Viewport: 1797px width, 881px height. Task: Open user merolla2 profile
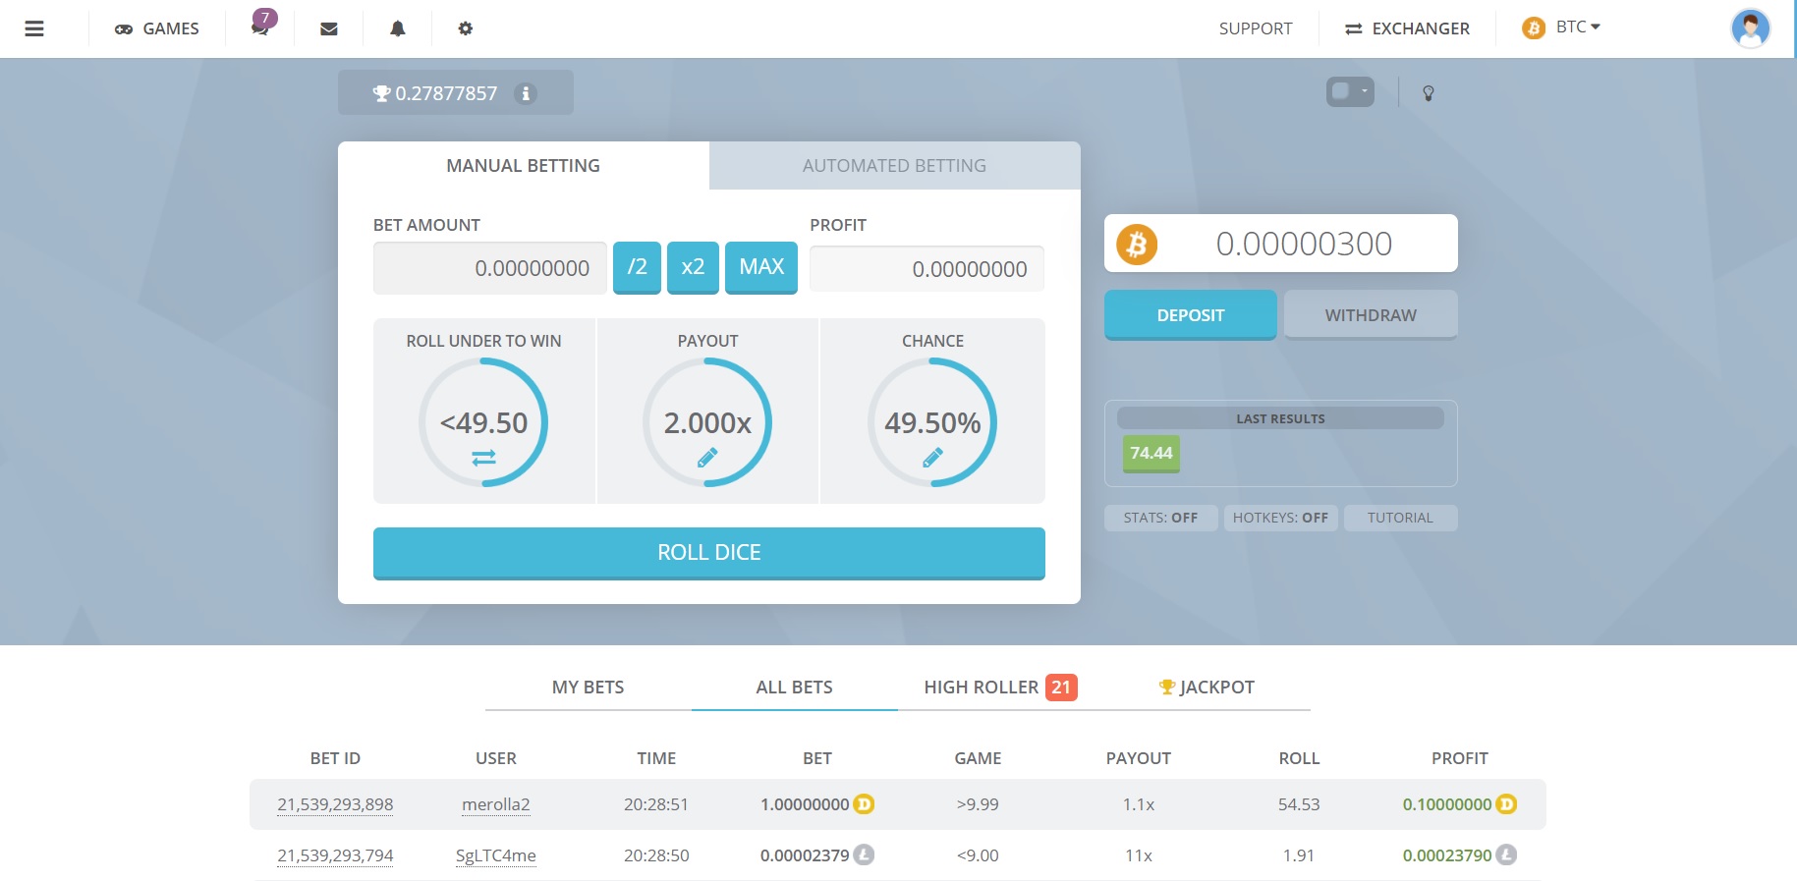point(496,804)
